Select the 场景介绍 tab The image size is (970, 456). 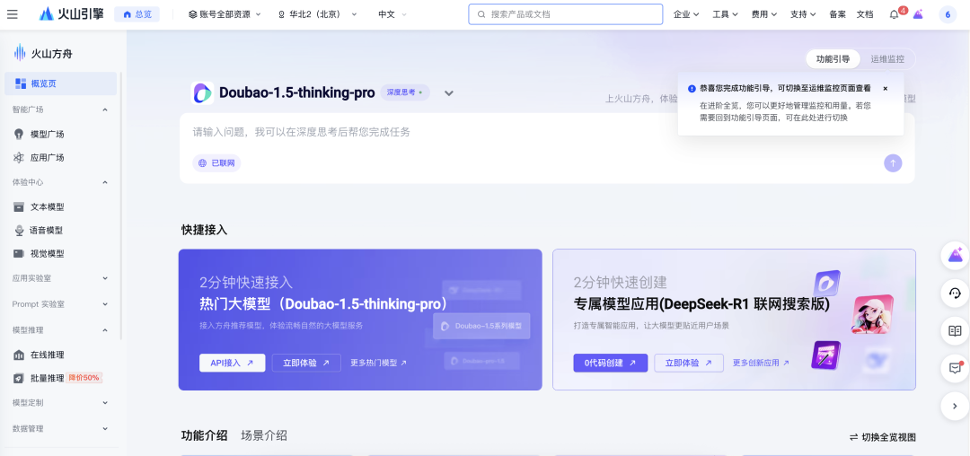(264, 435)
